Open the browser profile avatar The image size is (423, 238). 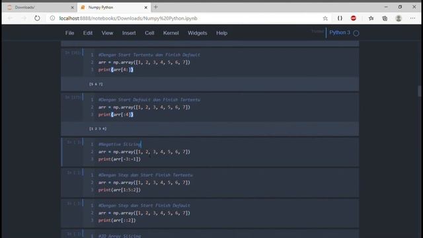tap(399, 19)
